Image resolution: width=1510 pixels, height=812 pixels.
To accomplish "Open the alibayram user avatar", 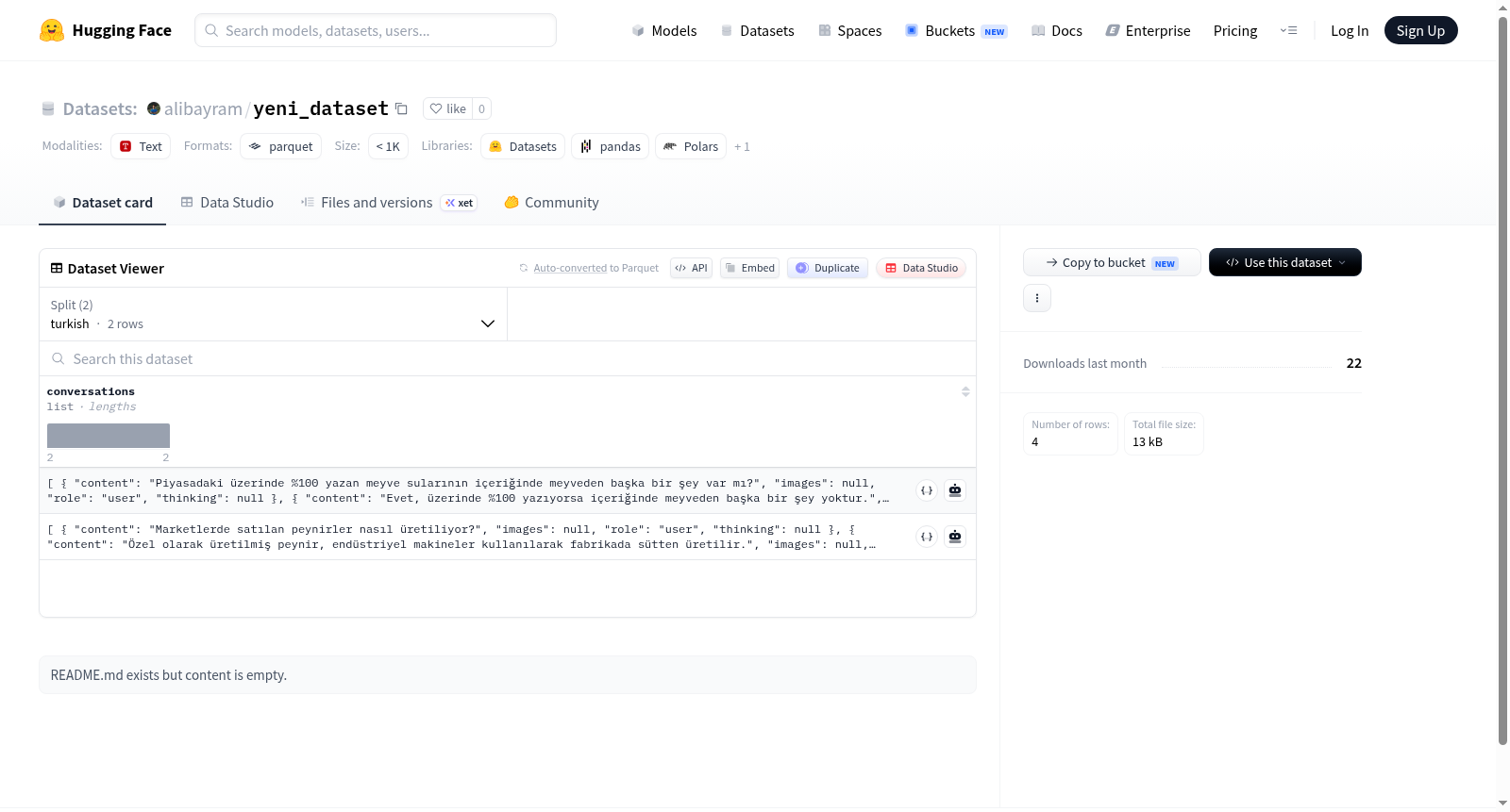I will pos(154,108).
